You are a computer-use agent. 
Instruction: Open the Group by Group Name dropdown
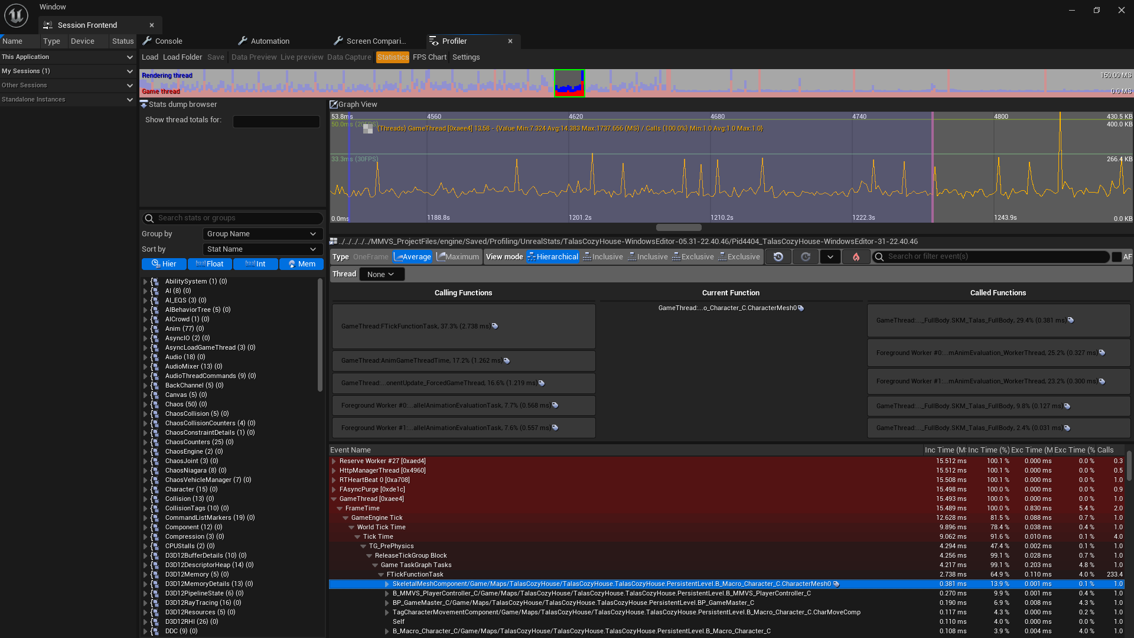pyautogui.click(x=263, y=234)
